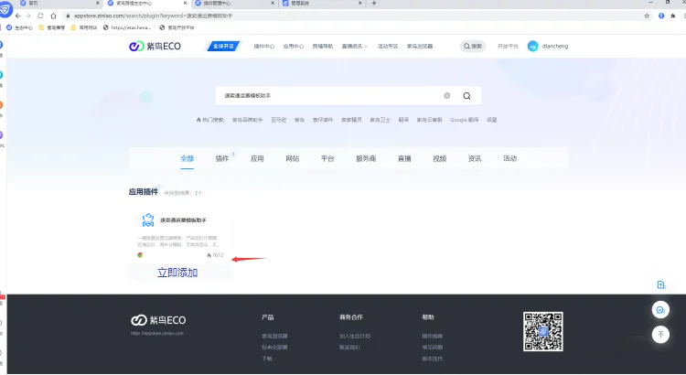Open the 生态中心 bookmark
The height and width of the screenshot is (375, 686).
point(19,27)
